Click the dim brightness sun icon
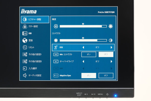Image resolution: width=151 pixels, height=101 pixels. point(56,26)
